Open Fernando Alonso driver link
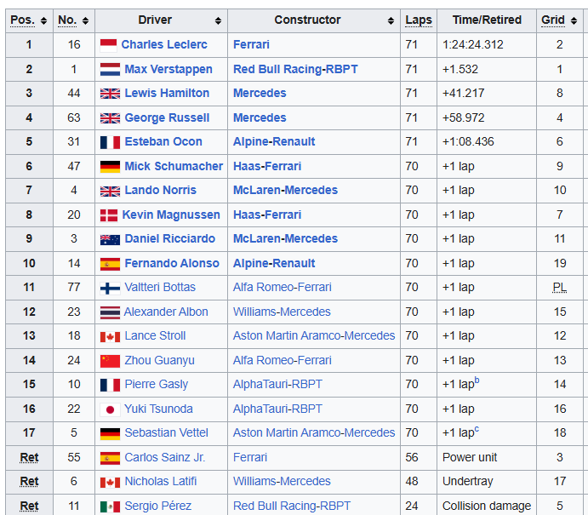588x515 pixels. (x=172, y=263)
